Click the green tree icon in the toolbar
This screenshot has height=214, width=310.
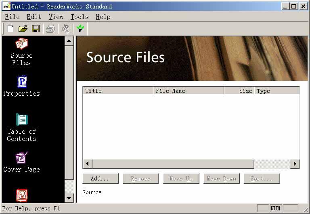click(x=80, y=29)
